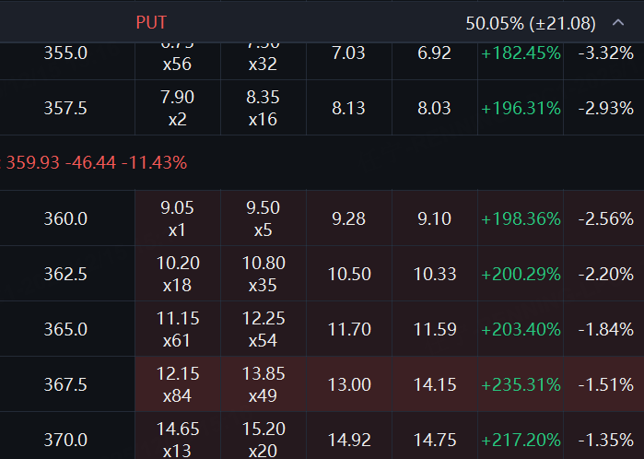
Task: Select the 357.5 strike price
Action: point(65,108)
